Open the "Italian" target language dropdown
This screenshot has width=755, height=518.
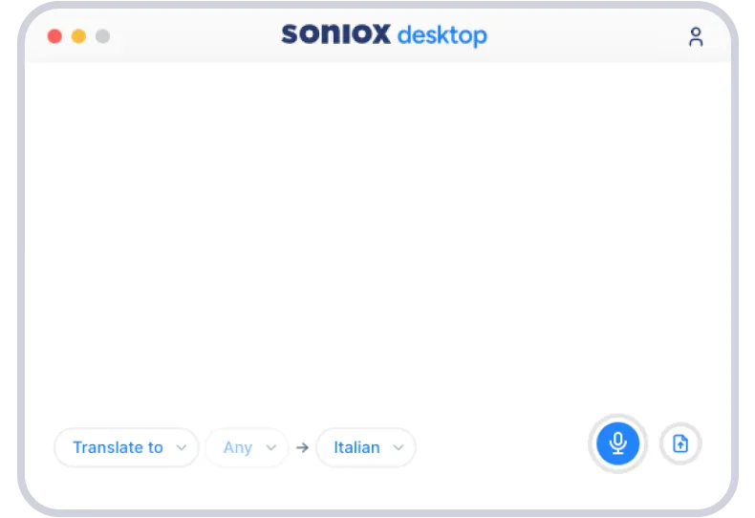[x=366, y=447]
